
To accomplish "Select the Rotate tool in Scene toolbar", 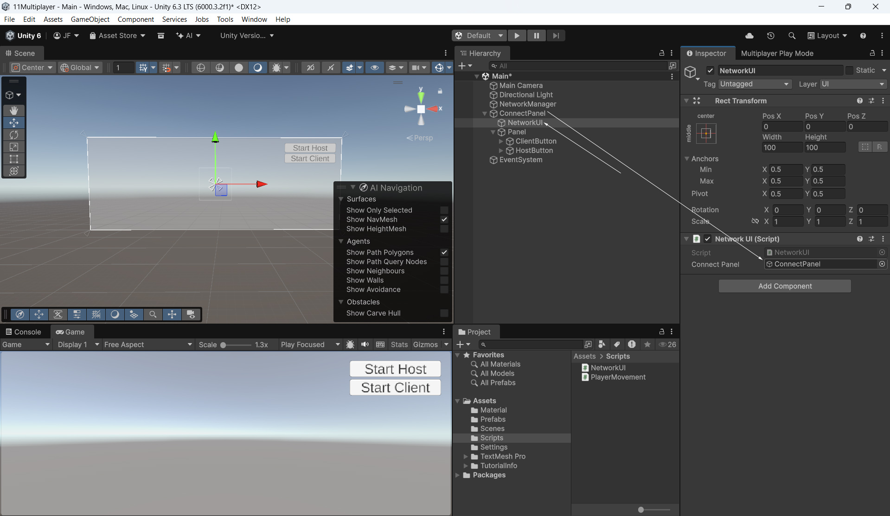I will click(x=14, y=135).
